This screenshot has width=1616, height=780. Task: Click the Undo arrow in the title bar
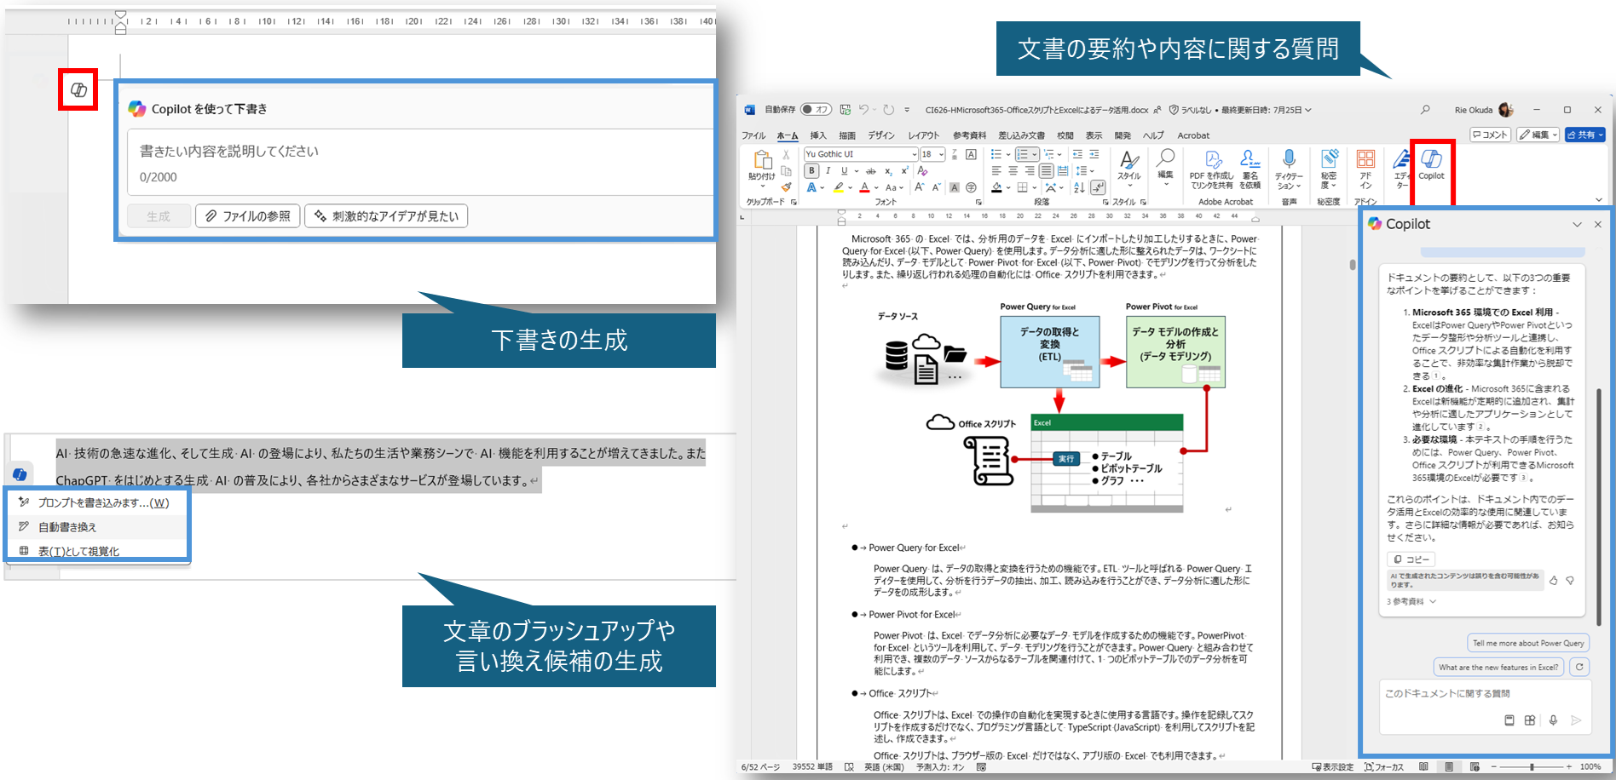coord(863,110)
